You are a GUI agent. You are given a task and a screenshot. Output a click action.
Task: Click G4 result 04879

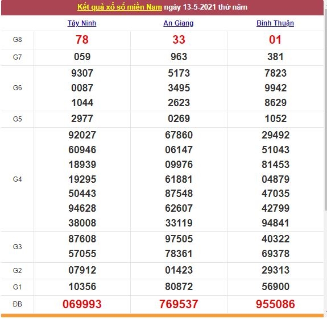point(275,179)
